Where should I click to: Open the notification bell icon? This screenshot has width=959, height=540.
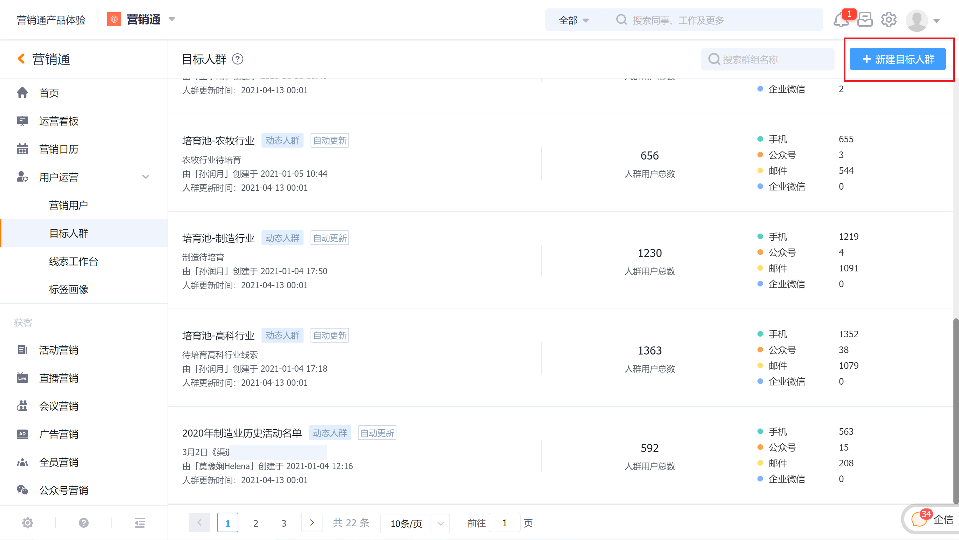pyautogui.click(x=841, y=20)
